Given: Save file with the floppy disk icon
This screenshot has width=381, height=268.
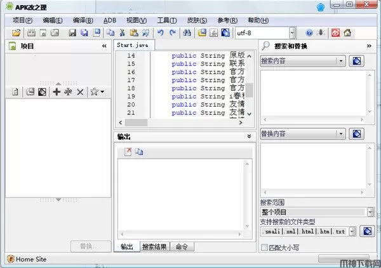Looking at the screenshot, I should [x=72, y=32].
